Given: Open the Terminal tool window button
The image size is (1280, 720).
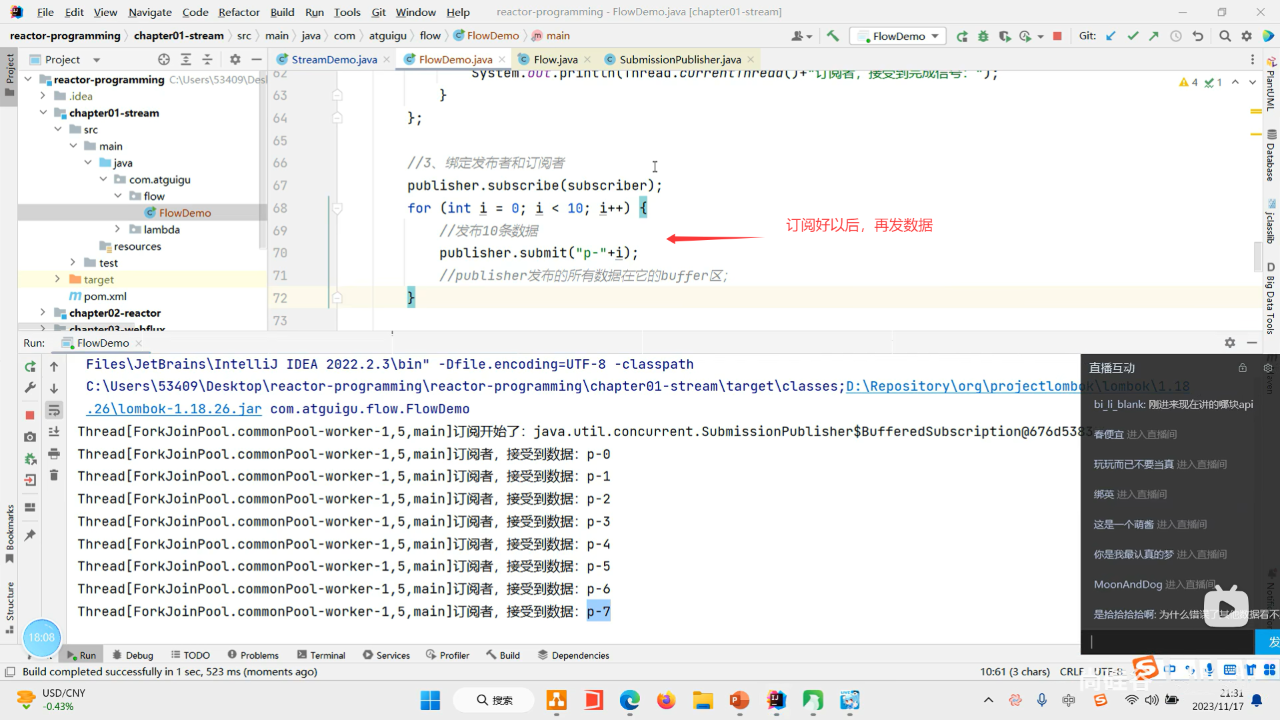Looking at the screenshot, I should click(x=321, y=655).
